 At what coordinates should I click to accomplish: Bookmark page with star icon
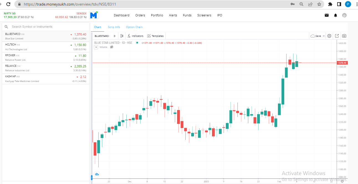click(319, 4)
